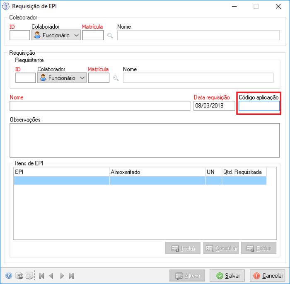Click the requisition Nome input field
The height and width of the screenshot is (284, 290).
pyautogui.click(x=99, y=106)
